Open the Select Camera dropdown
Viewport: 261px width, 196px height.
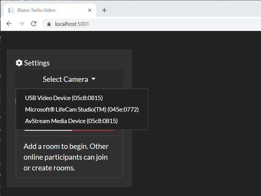[69, 79]
